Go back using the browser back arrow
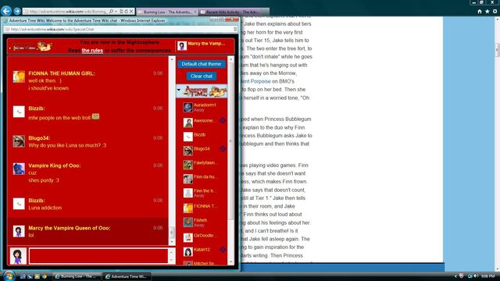This screenshot has width=500, height=281. [x=6, y=11]
